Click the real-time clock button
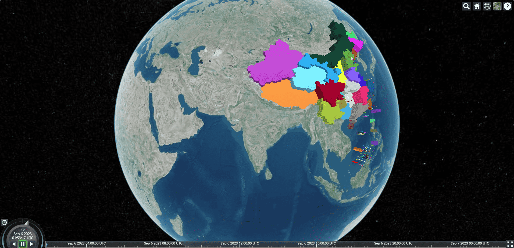 (x=4, y=222)
